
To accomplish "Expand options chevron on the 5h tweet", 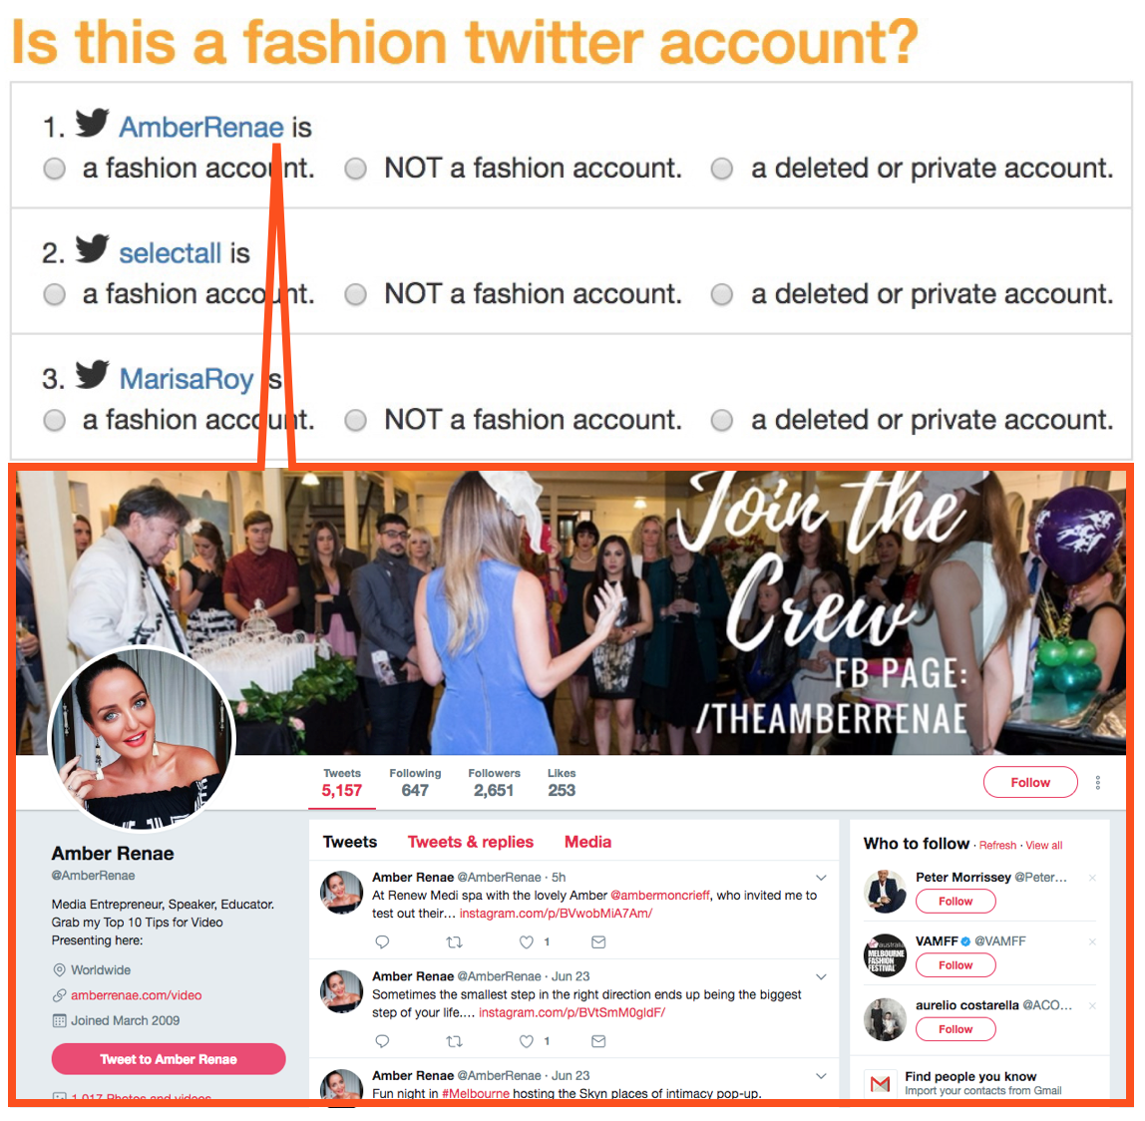I will point(822,878).
